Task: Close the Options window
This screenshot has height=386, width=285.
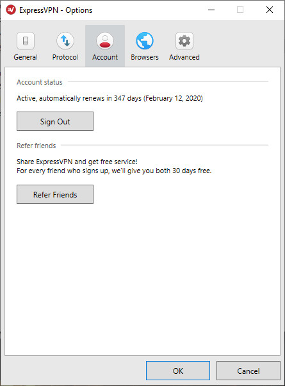Action: coord(270,10)
